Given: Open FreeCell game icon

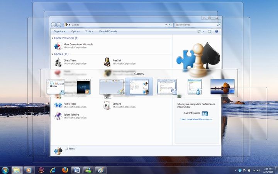Looking at the screenshot, I should coord(107,62).
